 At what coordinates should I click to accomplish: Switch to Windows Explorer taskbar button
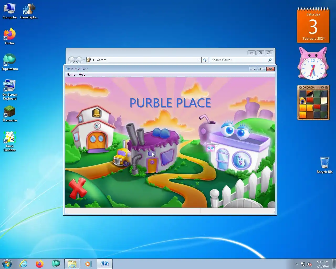tap(72, 264)
